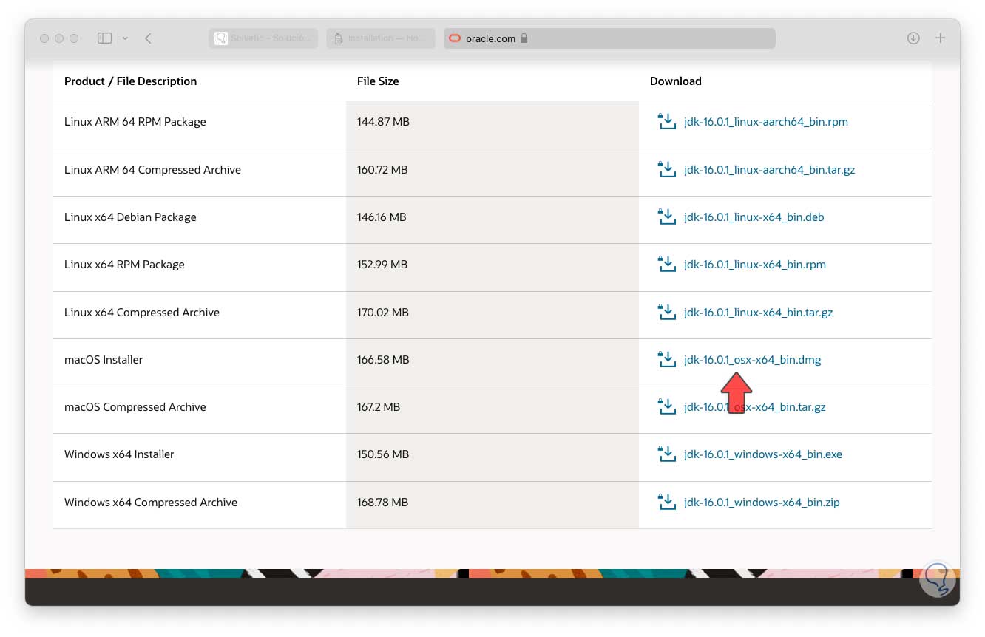Select "Linux x64 Compressed Archive" text

(142, 313)
